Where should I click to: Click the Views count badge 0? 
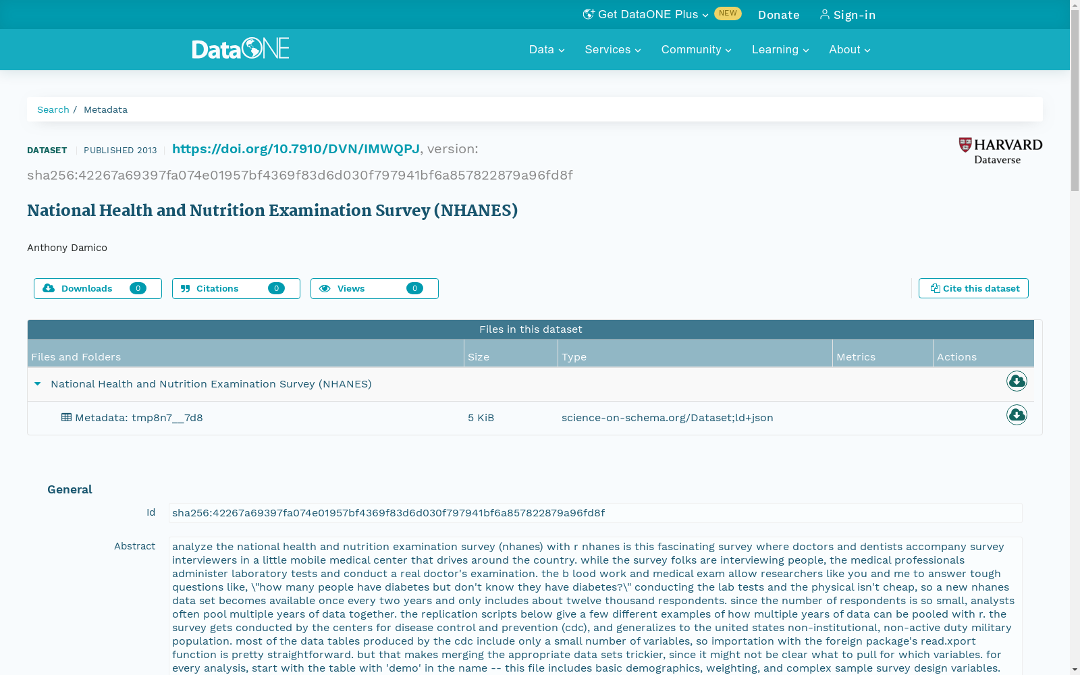point(414,288)
